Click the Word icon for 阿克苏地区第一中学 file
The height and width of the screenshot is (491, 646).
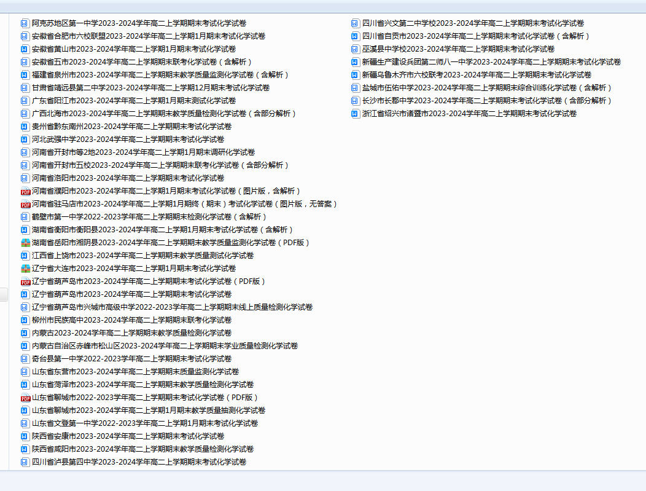pyautogui.click(x=25, y=23)
